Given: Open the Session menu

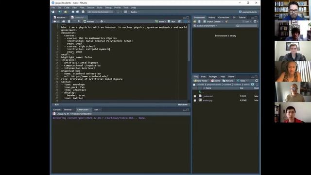Looking at the screenshot, I should 91,8.
